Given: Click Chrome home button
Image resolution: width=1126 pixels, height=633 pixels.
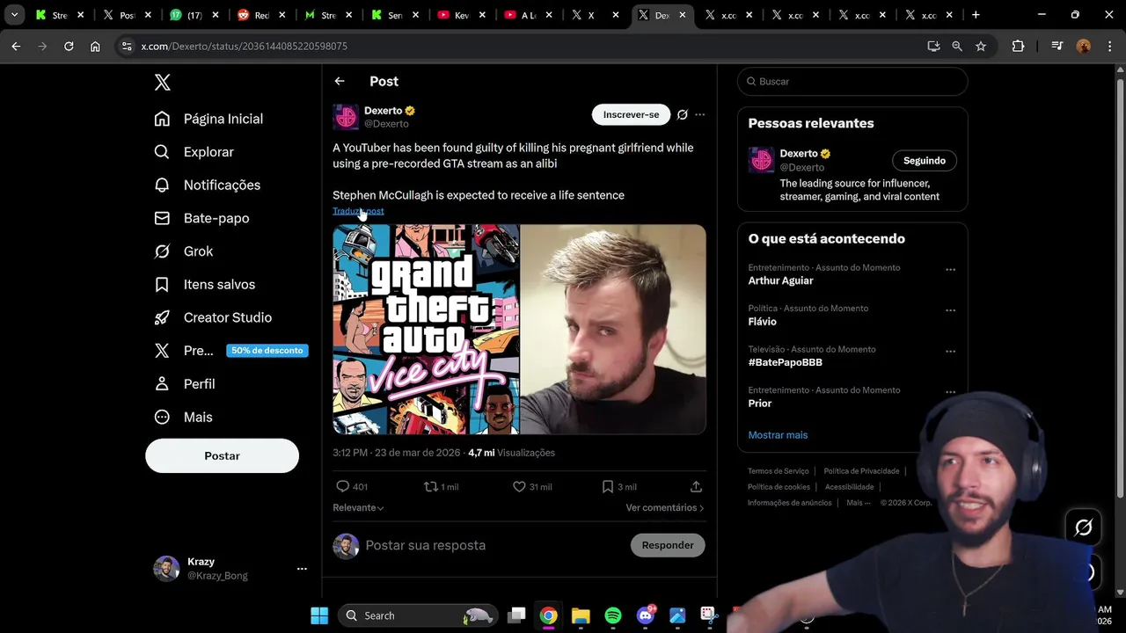Looking at the screenshot, I should [x=95, y=46].
